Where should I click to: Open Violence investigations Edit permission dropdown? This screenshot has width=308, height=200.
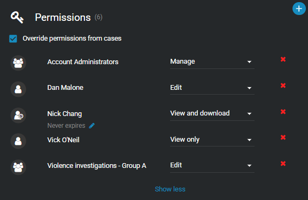(x=212, y=166)
